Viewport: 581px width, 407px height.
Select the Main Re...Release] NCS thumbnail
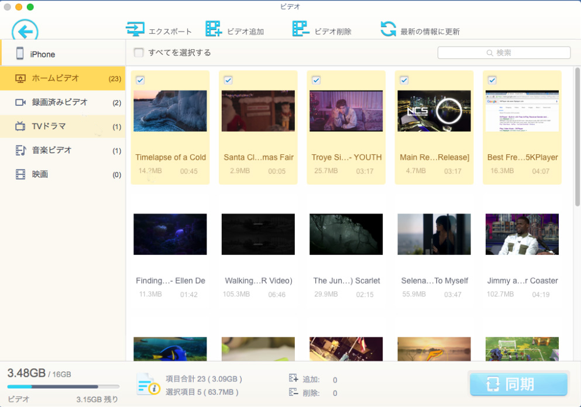[x=434, y=111]
